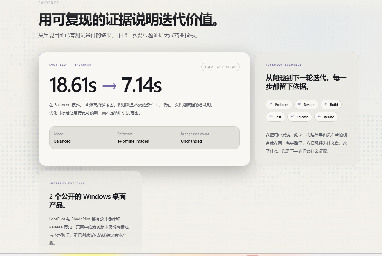The height and width of the screenshot is (256, 382).
Task: Click the paragraph starting 在 Balanced 模式
Action: tap(132, 105)
